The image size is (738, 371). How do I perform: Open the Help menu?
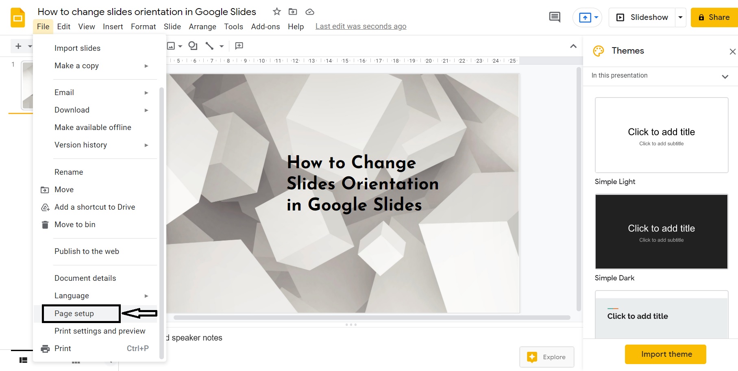296,26
